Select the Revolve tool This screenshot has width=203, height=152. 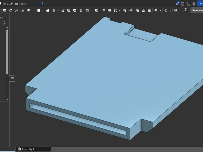point(11,10)
